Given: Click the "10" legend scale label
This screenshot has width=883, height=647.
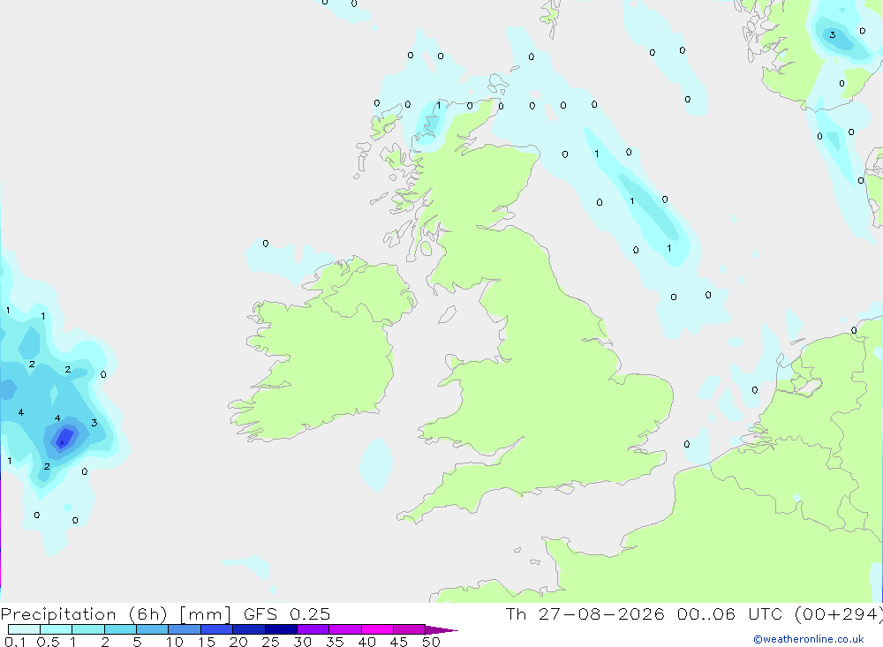Looking at the screenshot, I should pos(175,642).
